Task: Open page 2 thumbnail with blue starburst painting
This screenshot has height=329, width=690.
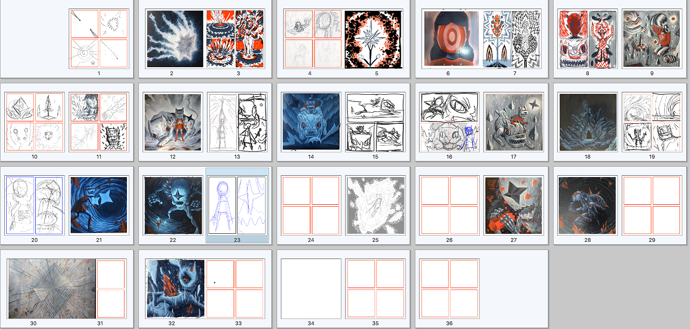Action: (x=175, y=39)
